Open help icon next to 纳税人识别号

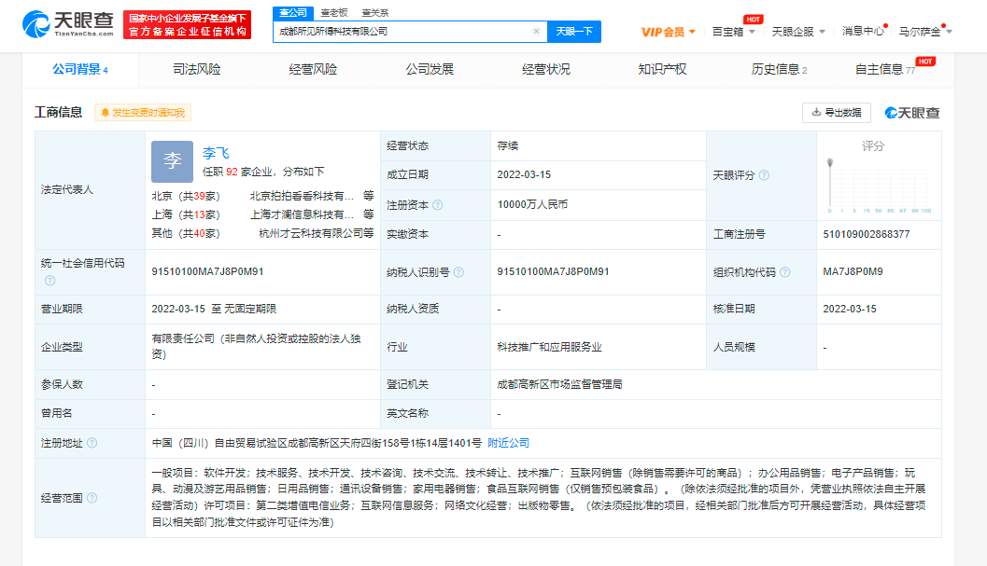[458, 272]
